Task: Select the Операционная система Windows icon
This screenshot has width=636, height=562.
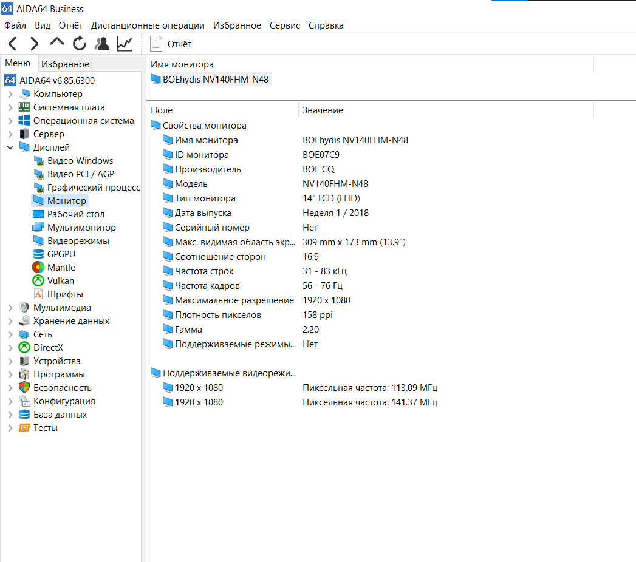Action: (x=24, y=121)
